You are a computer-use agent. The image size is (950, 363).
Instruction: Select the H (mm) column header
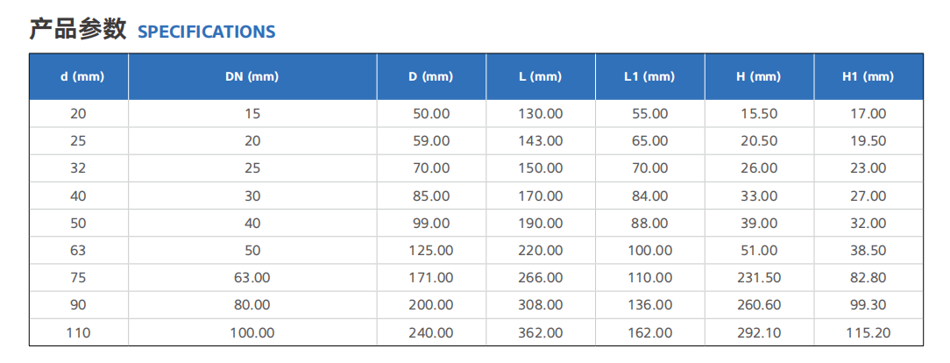[759, 77]
